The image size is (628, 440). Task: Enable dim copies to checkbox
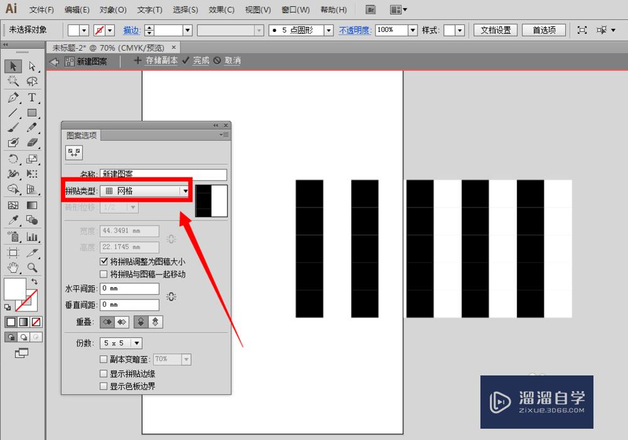pos(104,359)
